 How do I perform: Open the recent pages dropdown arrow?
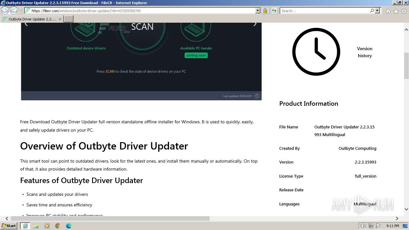(x=21, y=11)
